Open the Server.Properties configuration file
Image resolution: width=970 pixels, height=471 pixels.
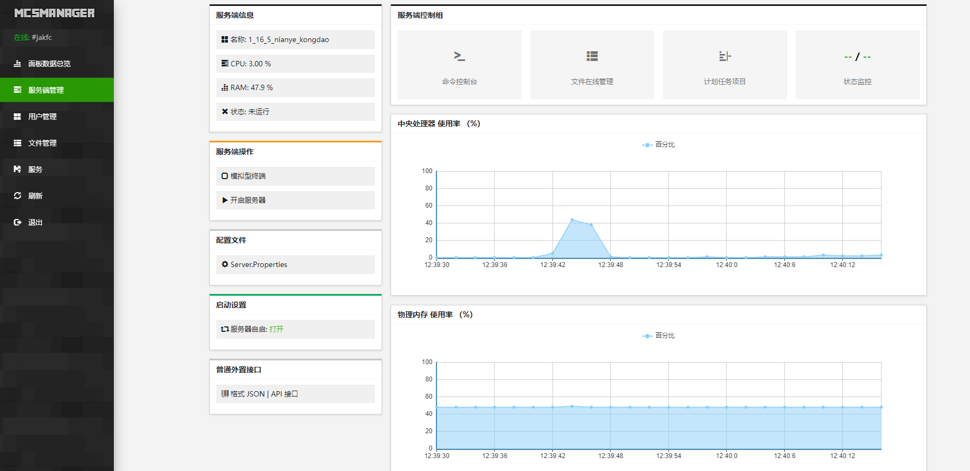pos(296,264)
